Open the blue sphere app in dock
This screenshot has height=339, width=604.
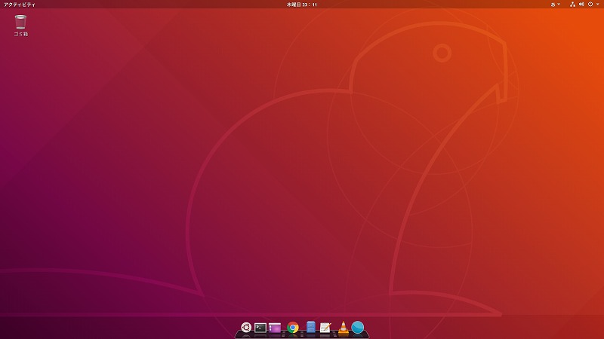point(357,328)
